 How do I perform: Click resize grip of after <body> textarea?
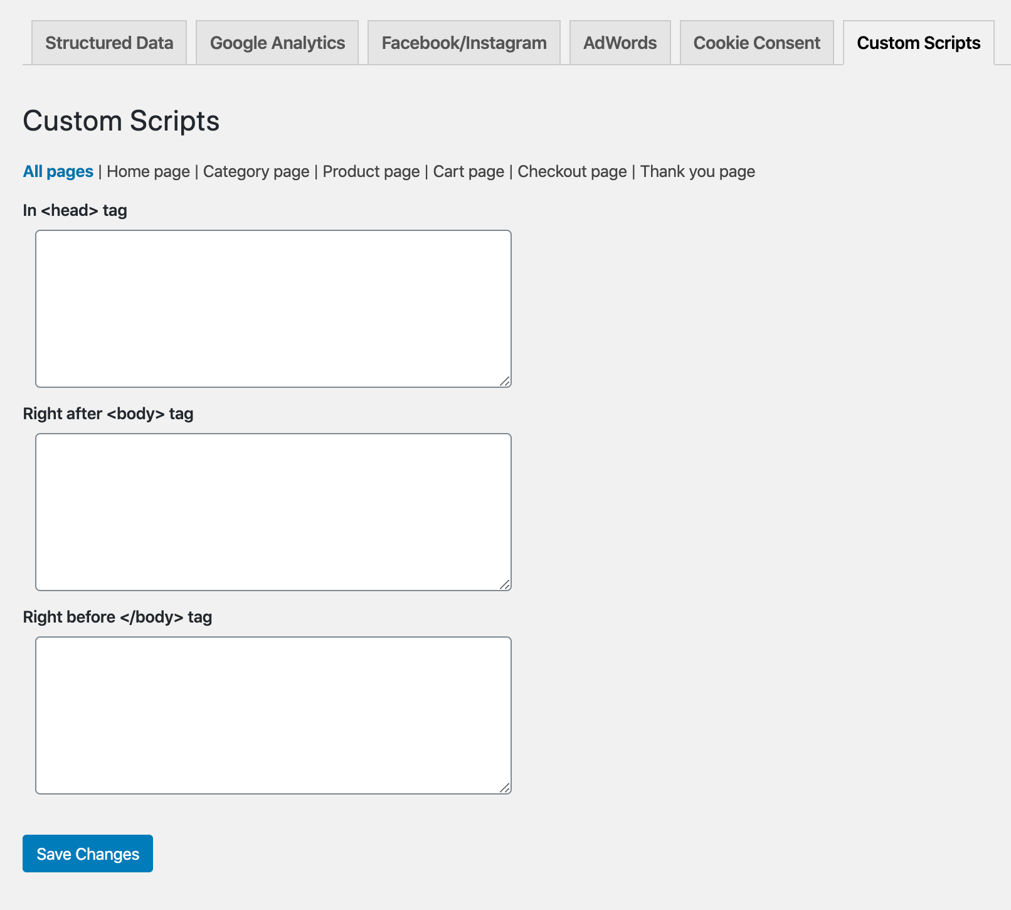pyautogui.click(x=505, y=584)
